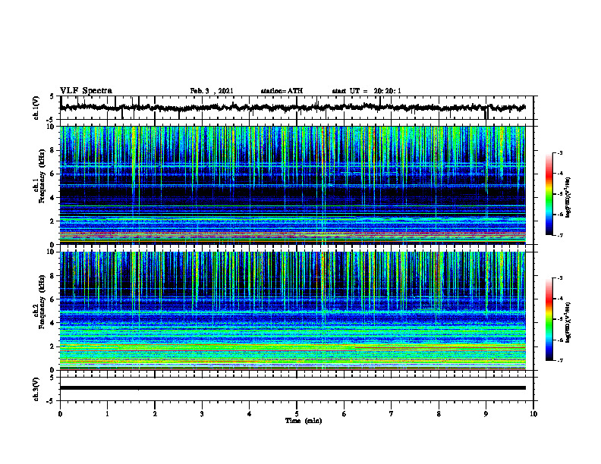Click time axis tick label "7"
This screenshot has width=601, height=464.
[x=392, y=414]
